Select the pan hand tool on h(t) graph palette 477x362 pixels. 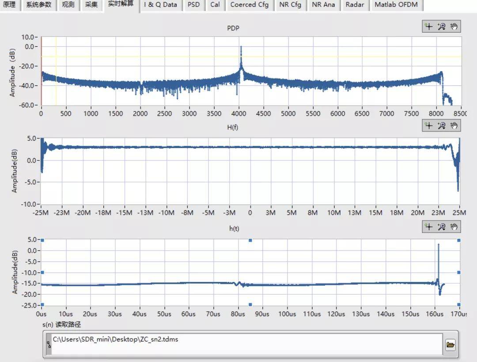454,226
